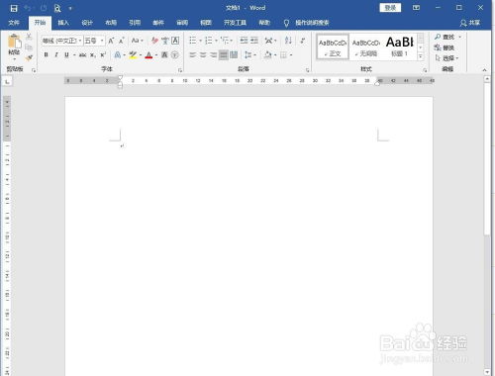
Task: Click the Find magnifier icon
Action: tap(438, 37)
